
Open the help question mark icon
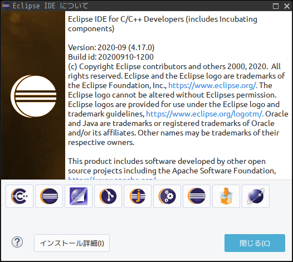(x=17, y=242)
